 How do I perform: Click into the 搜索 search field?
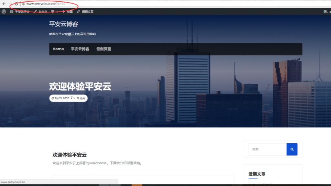click(267, 149)
